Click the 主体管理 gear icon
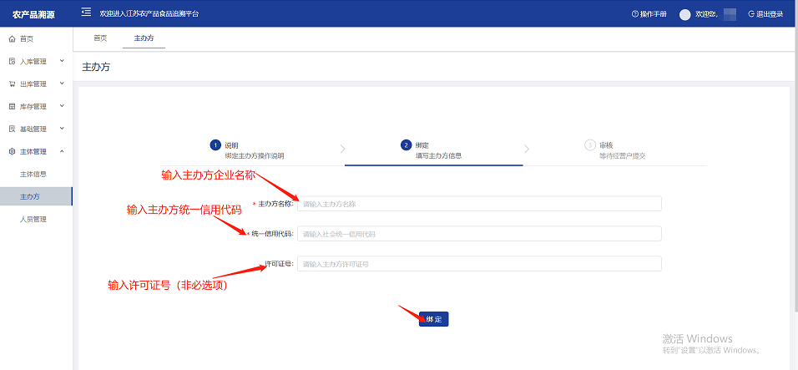Image resolution: width=798 pixels, height=370 pixels. (12, 152)
